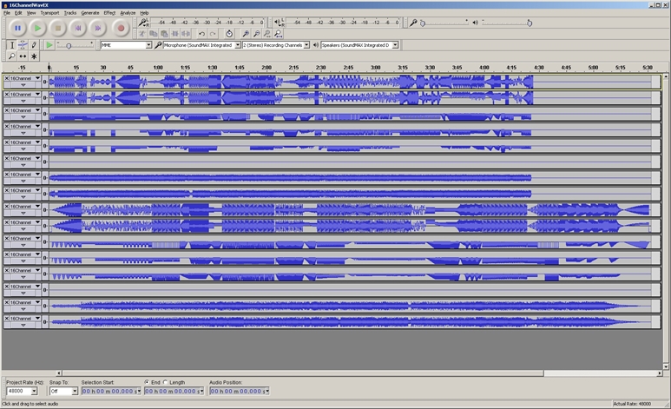Expand the Microphone input device dropdown
Viewport: 671px width, 409px height.
(235, 44)
